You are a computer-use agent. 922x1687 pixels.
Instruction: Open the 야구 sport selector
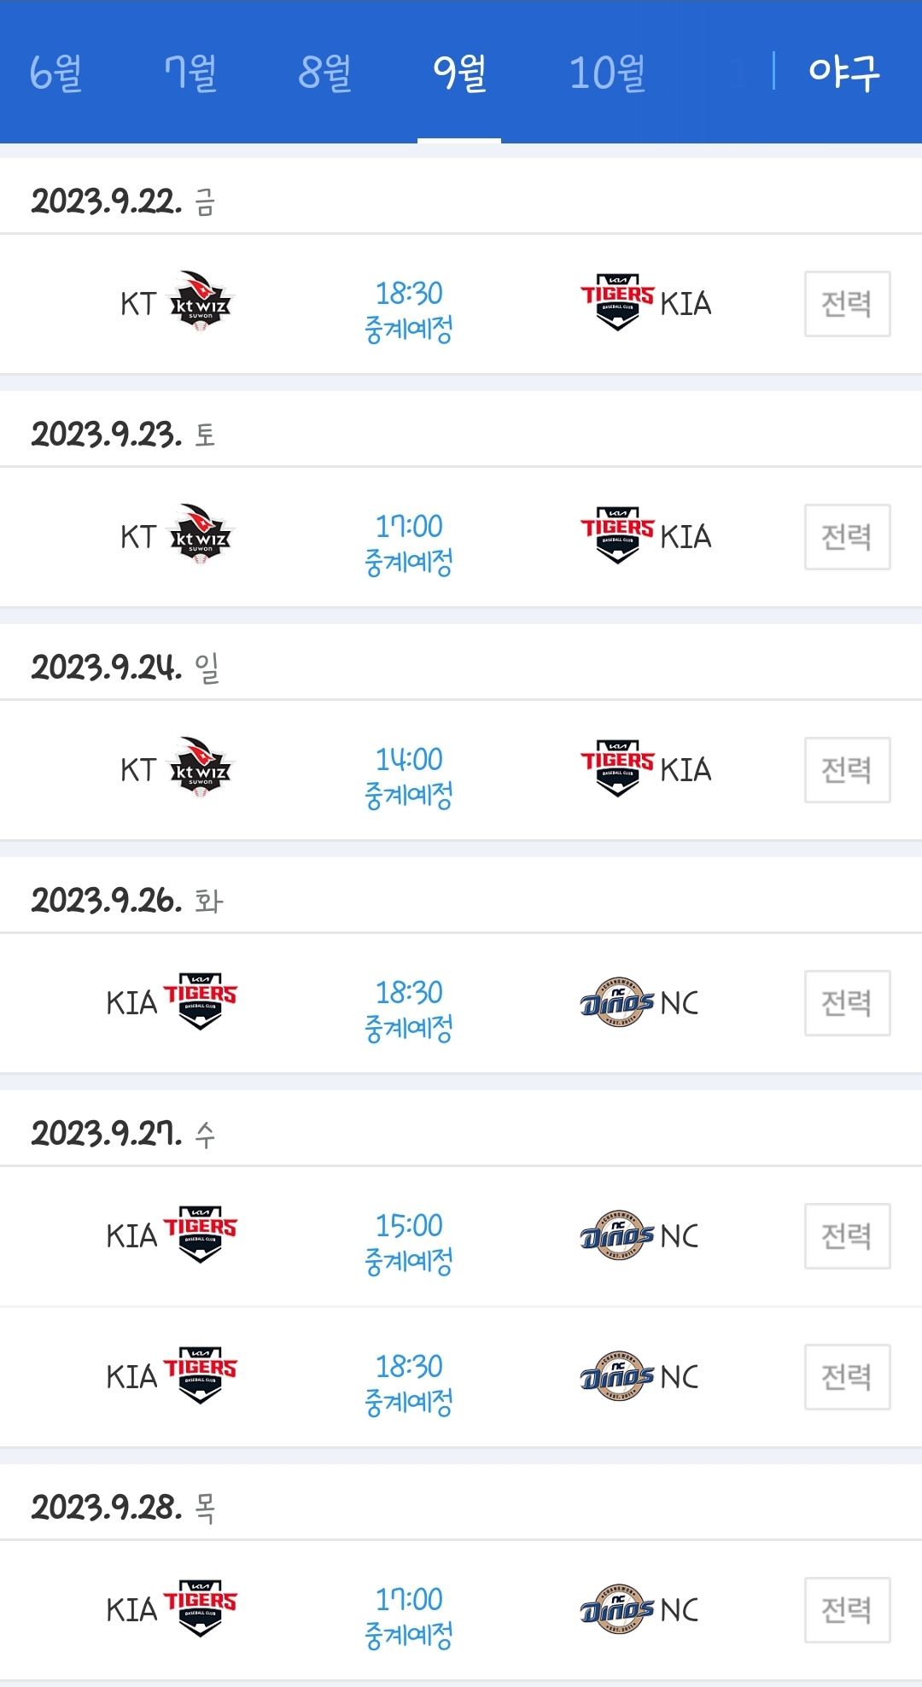point(843,73)
